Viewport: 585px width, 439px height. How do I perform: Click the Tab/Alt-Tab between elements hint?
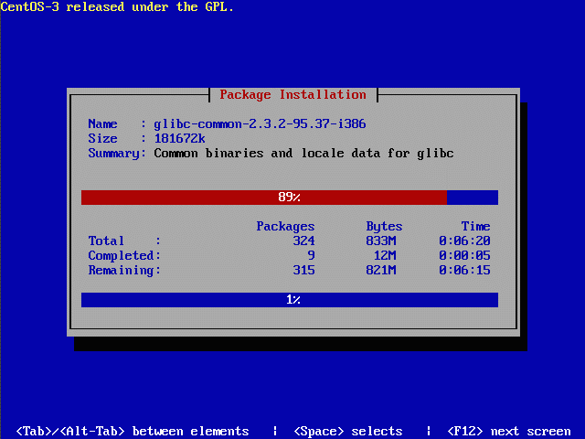tap(133, 431)
